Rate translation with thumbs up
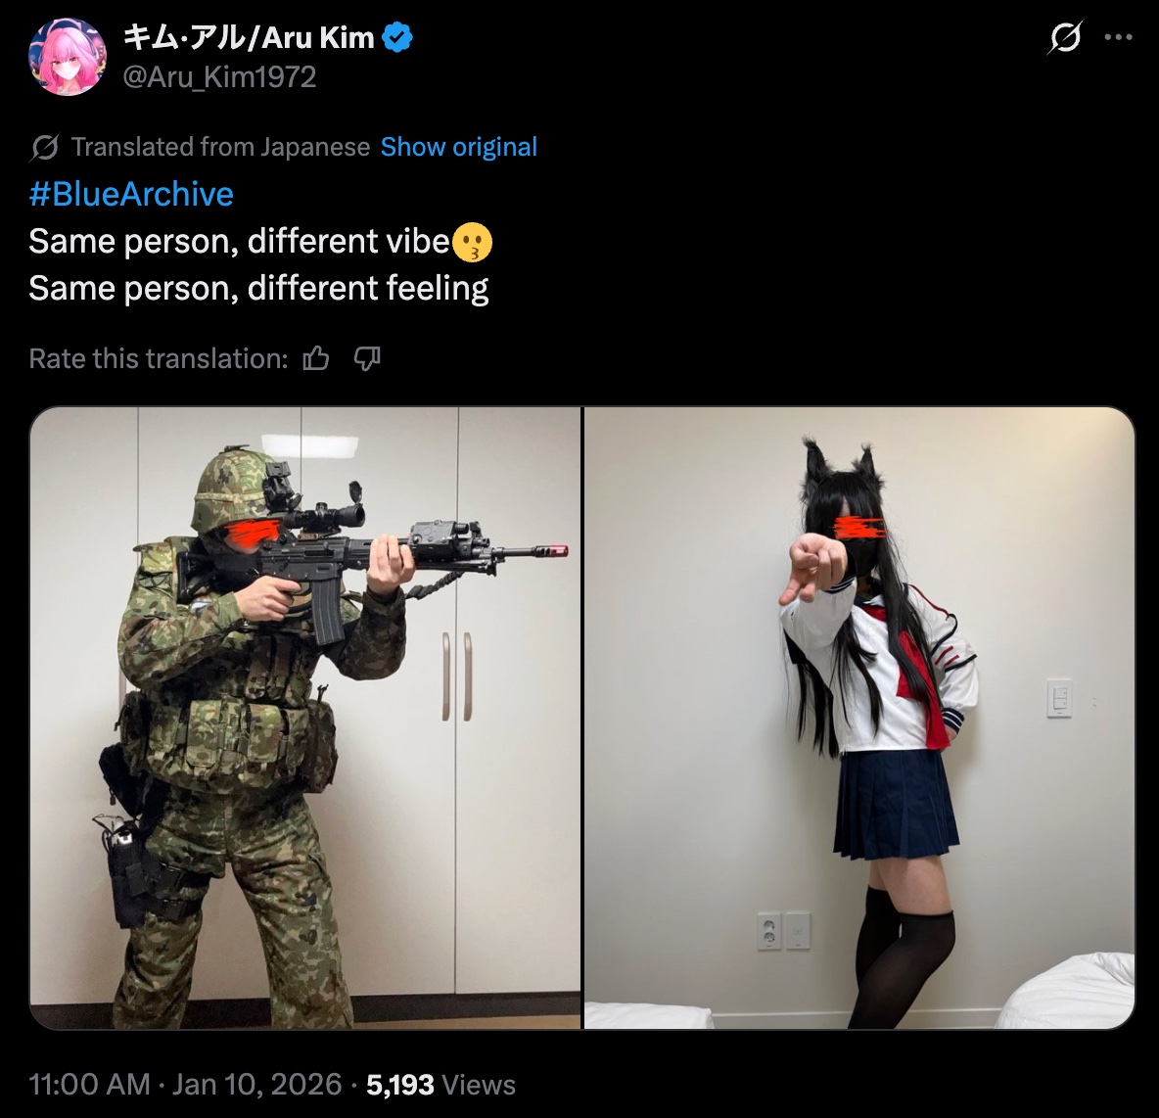This screenshot has height=1118, width=1159. pyautogui.click(x=316, y=358)
